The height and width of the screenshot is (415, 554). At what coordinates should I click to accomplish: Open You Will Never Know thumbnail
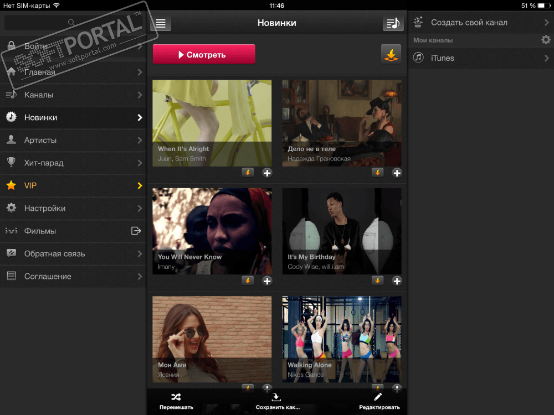[212, 231]
